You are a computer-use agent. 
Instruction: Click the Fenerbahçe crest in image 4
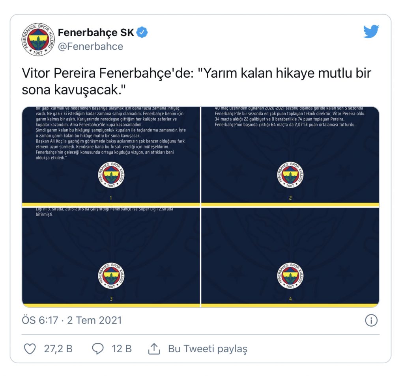[x=290, y=275]
